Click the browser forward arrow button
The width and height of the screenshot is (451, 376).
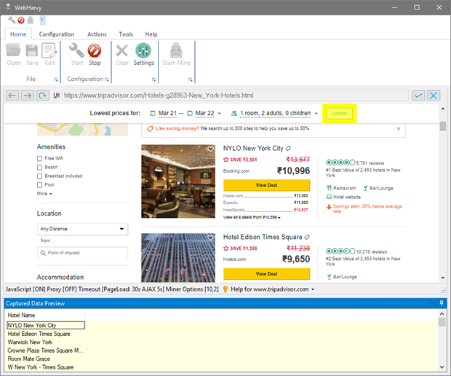[x=28, y=95]
